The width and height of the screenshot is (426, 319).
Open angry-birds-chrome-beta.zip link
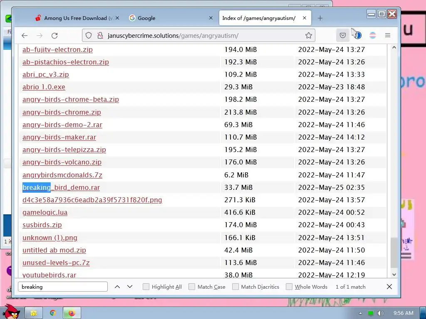point(71,100)
